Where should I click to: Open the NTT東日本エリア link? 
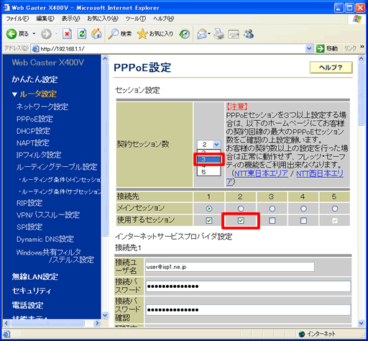click(261, 173)
